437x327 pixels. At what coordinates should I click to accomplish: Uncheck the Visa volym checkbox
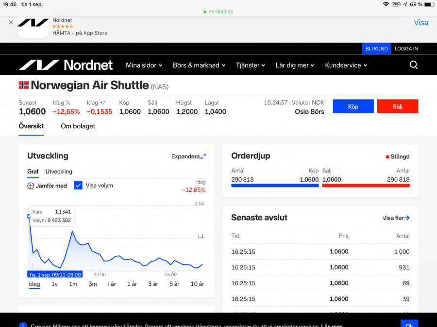78,185
